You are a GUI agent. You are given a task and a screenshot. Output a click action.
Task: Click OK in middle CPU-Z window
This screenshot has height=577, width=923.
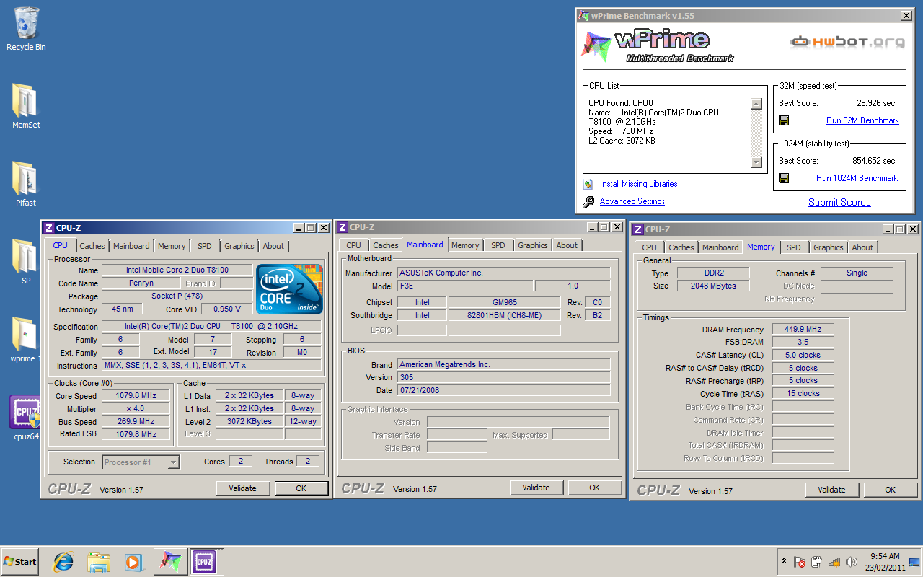(x=595, y=488)
